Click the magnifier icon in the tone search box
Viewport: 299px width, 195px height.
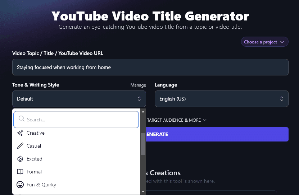point(21,119)
